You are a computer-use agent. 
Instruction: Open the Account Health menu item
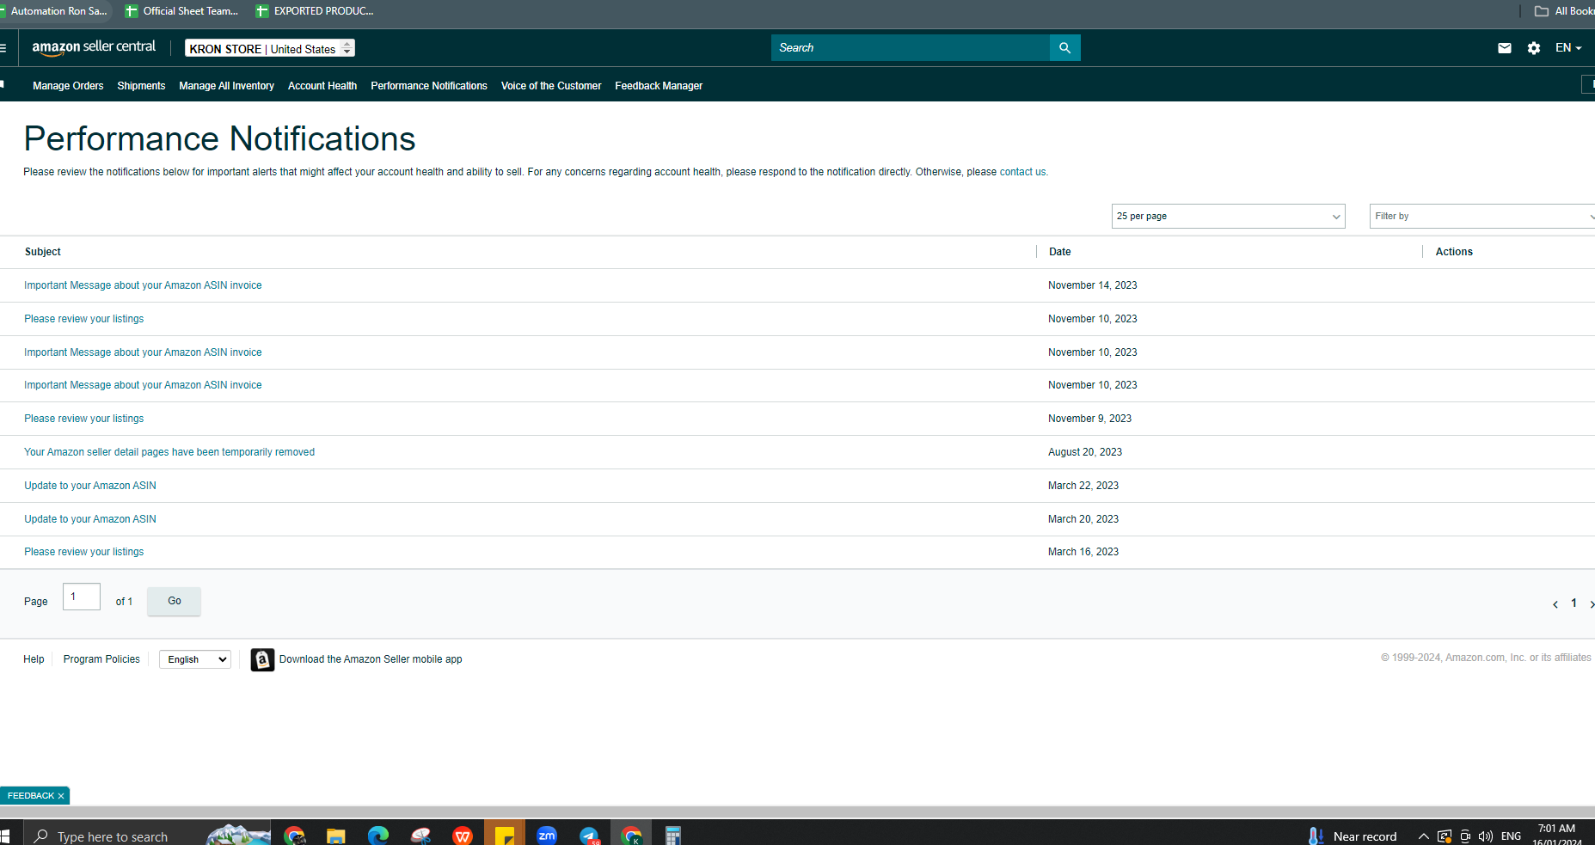tap(322, 86)
